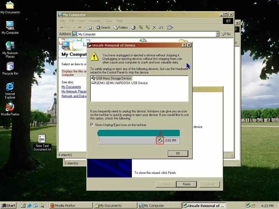Click the help question mark button in dialog
This screenshot has height=209, width=279.
[x=184, y=45]
